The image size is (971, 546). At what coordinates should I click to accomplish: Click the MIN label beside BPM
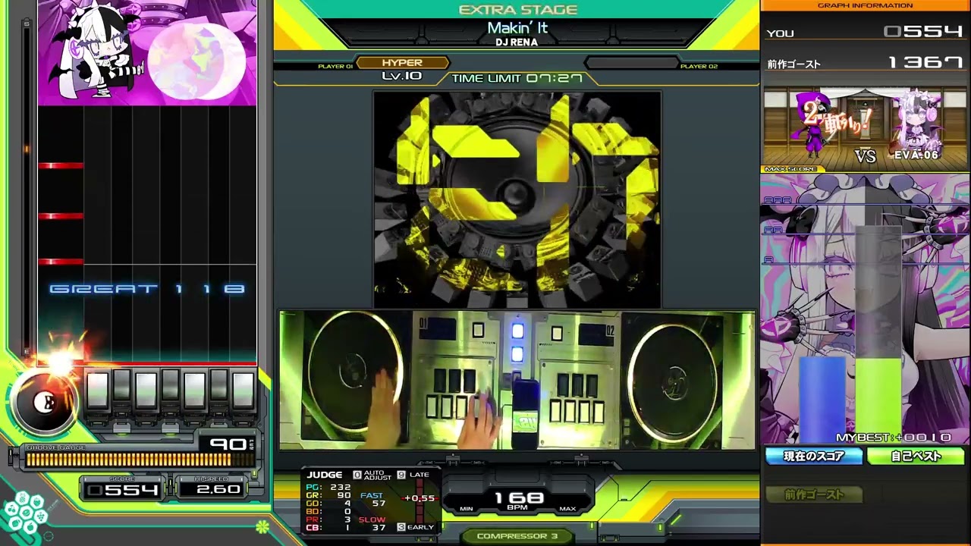(x=467, y=509)
